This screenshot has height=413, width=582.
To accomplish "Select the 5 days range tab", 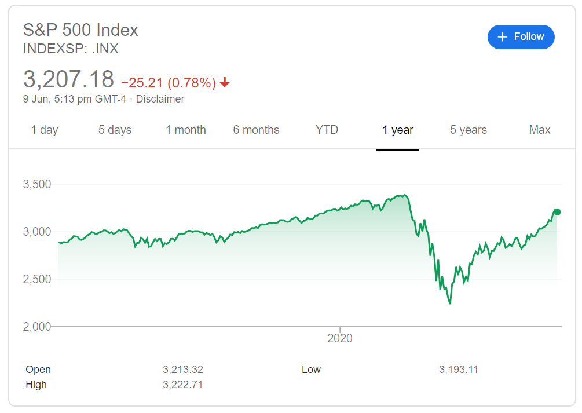I will [115, 130].
